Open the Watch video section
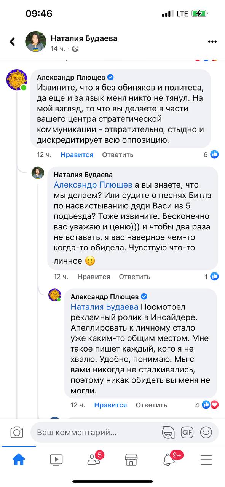 point(56,459)
